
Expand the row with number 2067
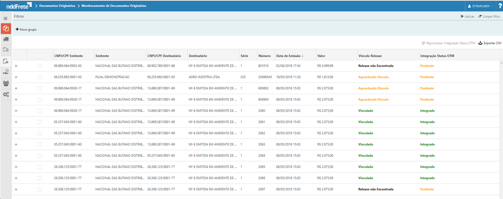coord(16,189)
